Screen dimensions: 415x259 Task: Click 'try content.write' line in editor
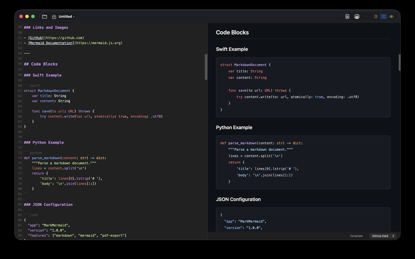101,116
